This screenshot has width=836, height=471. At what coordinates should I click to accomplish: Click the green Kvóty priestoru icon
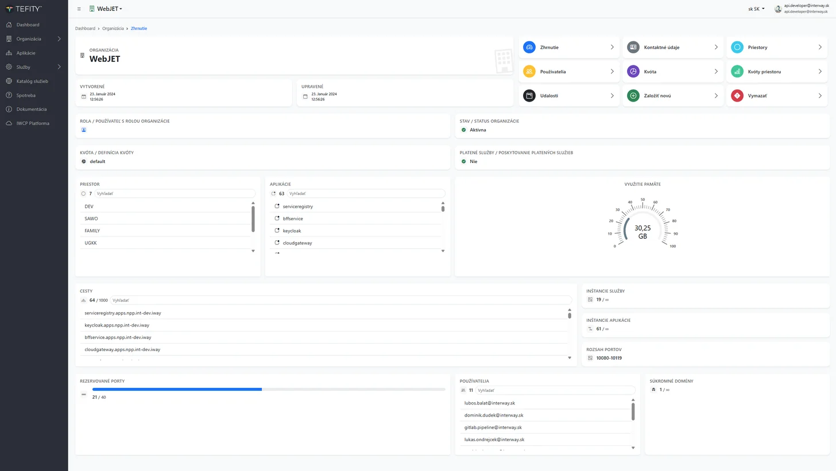(737, 72)
